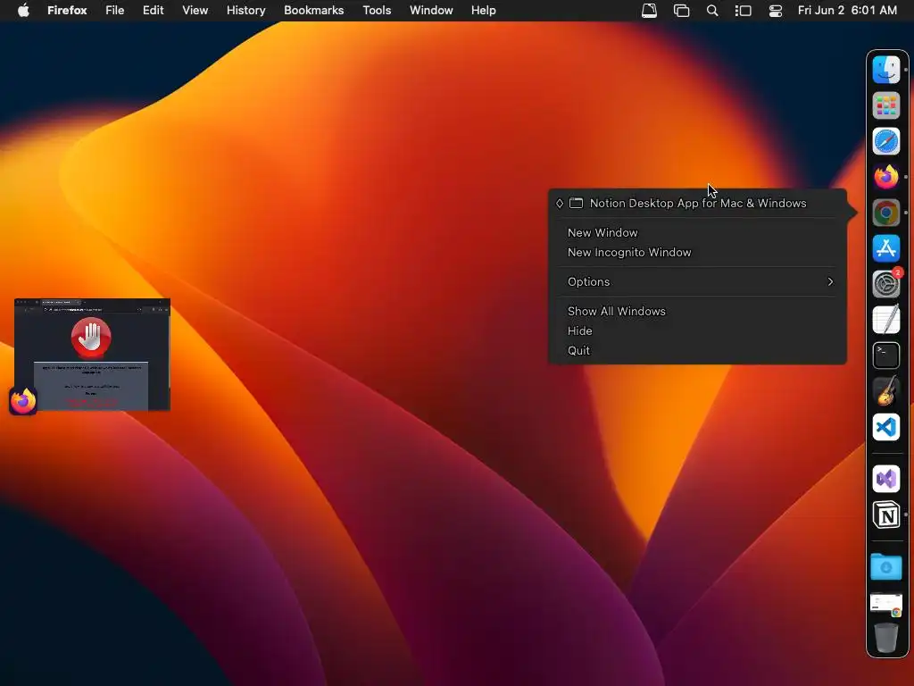
Task: Choose New Window in Chrome dock menu
Action: 602,233
